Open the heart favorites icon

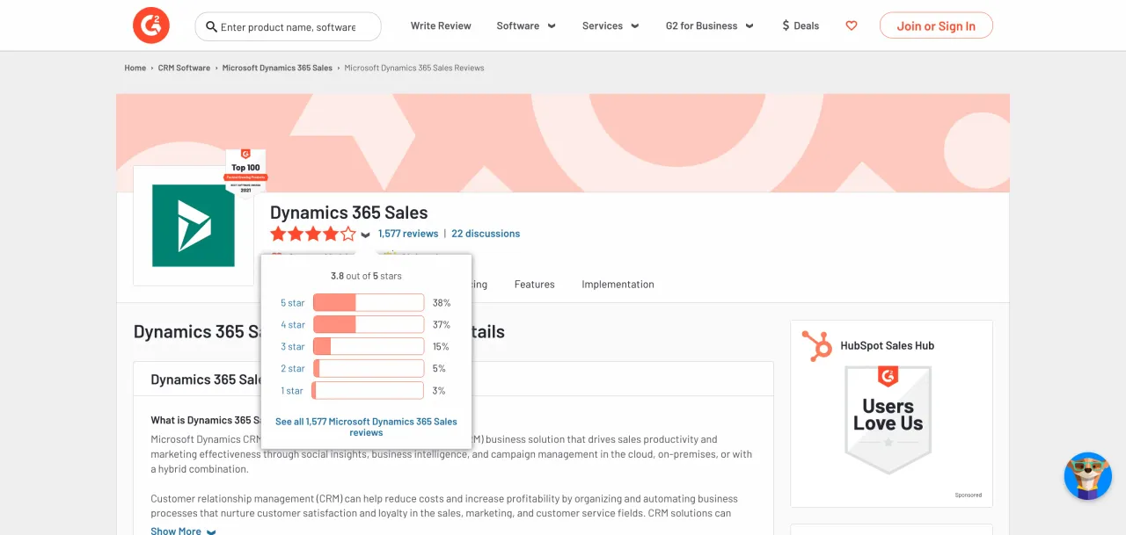click(x=851, y=25)
